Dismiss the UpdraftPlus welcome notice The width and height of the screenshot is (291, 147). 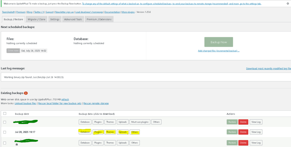288,3
